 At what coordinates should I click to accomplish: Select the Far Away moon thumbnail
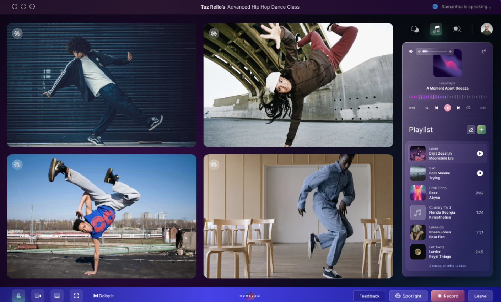(418, 252)
